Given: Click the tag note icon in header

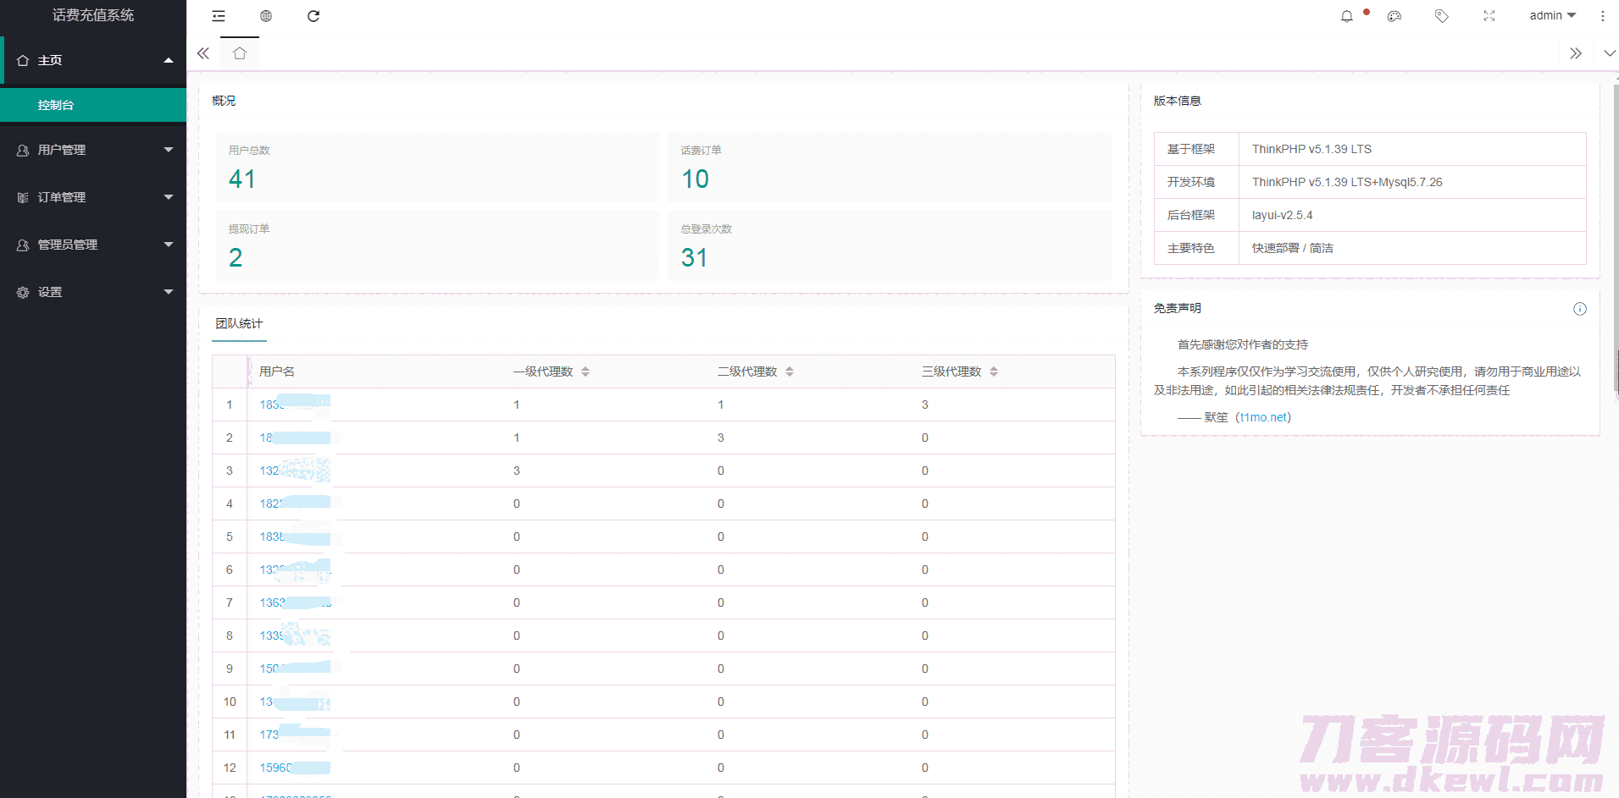Looking at the screenshot, I should pyautogui.click(x=1442, y=16).
